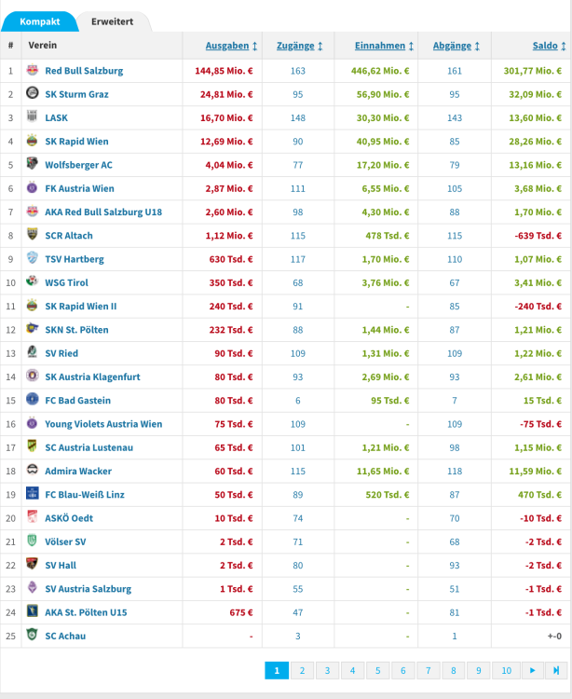This screenshot has width=572, height=699.
Task: Open Red Bull Salzburg's 144,85 Mio. expenditure
Action: pyautogui.click(x=224, y=71)
